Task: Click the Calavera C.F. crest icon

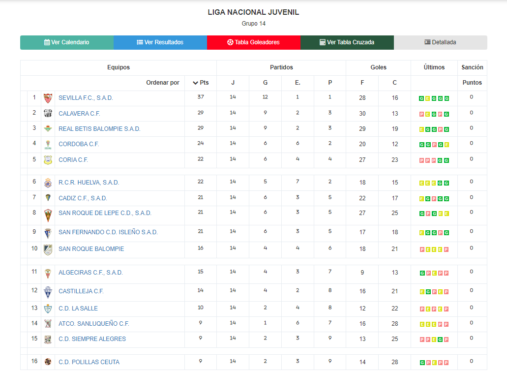Action: pos(48,113)
